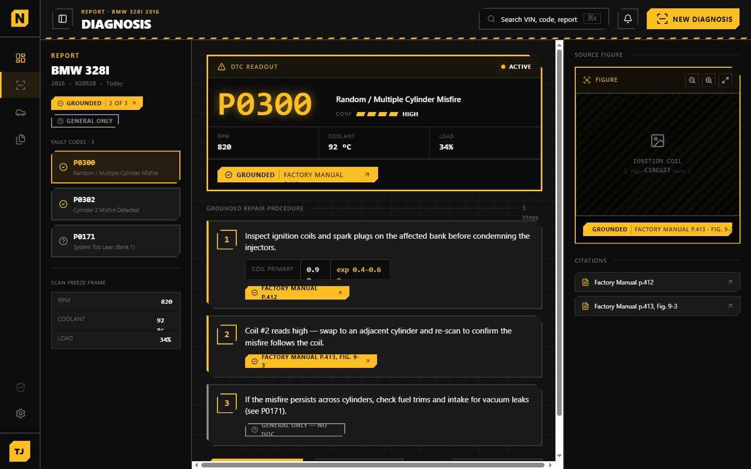The height and width of the screenshot is (469, 751).
Task: Click the freeze frame Load row
Action: coord(116,339)
